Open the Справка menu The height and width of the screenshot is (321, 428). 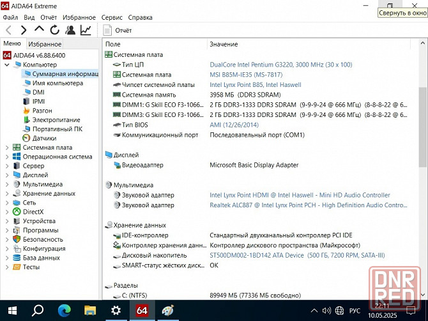[140, 17]
